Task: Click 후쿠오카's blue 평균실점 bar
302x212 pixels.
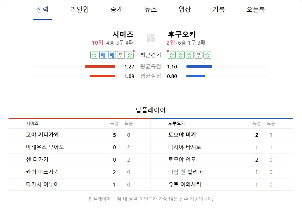Action: pyautogui.click(x=196, y=76)
